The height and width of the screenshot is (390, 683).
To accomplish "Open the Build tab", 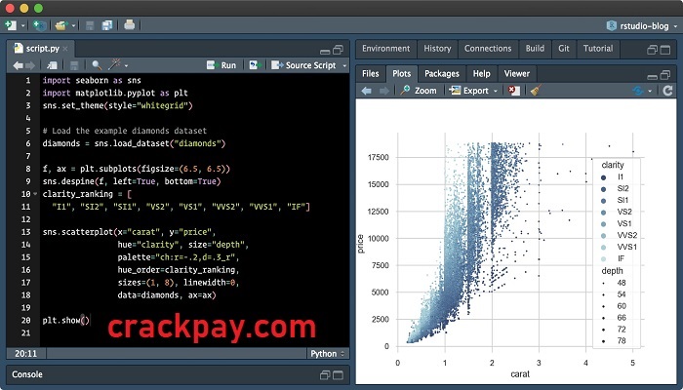I will [535, 49].
